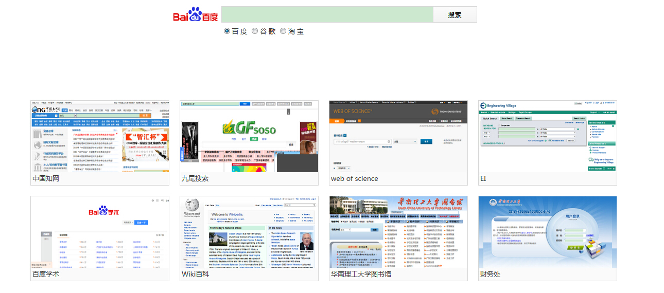Click the 中国知网 caption
The image size is (664, 293).
(x=46, y=179)
